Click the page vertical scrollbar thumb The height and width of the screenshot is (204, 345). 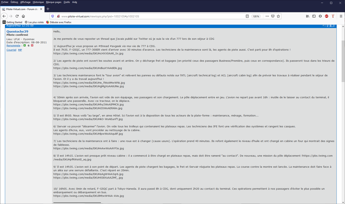coord(343,61)
